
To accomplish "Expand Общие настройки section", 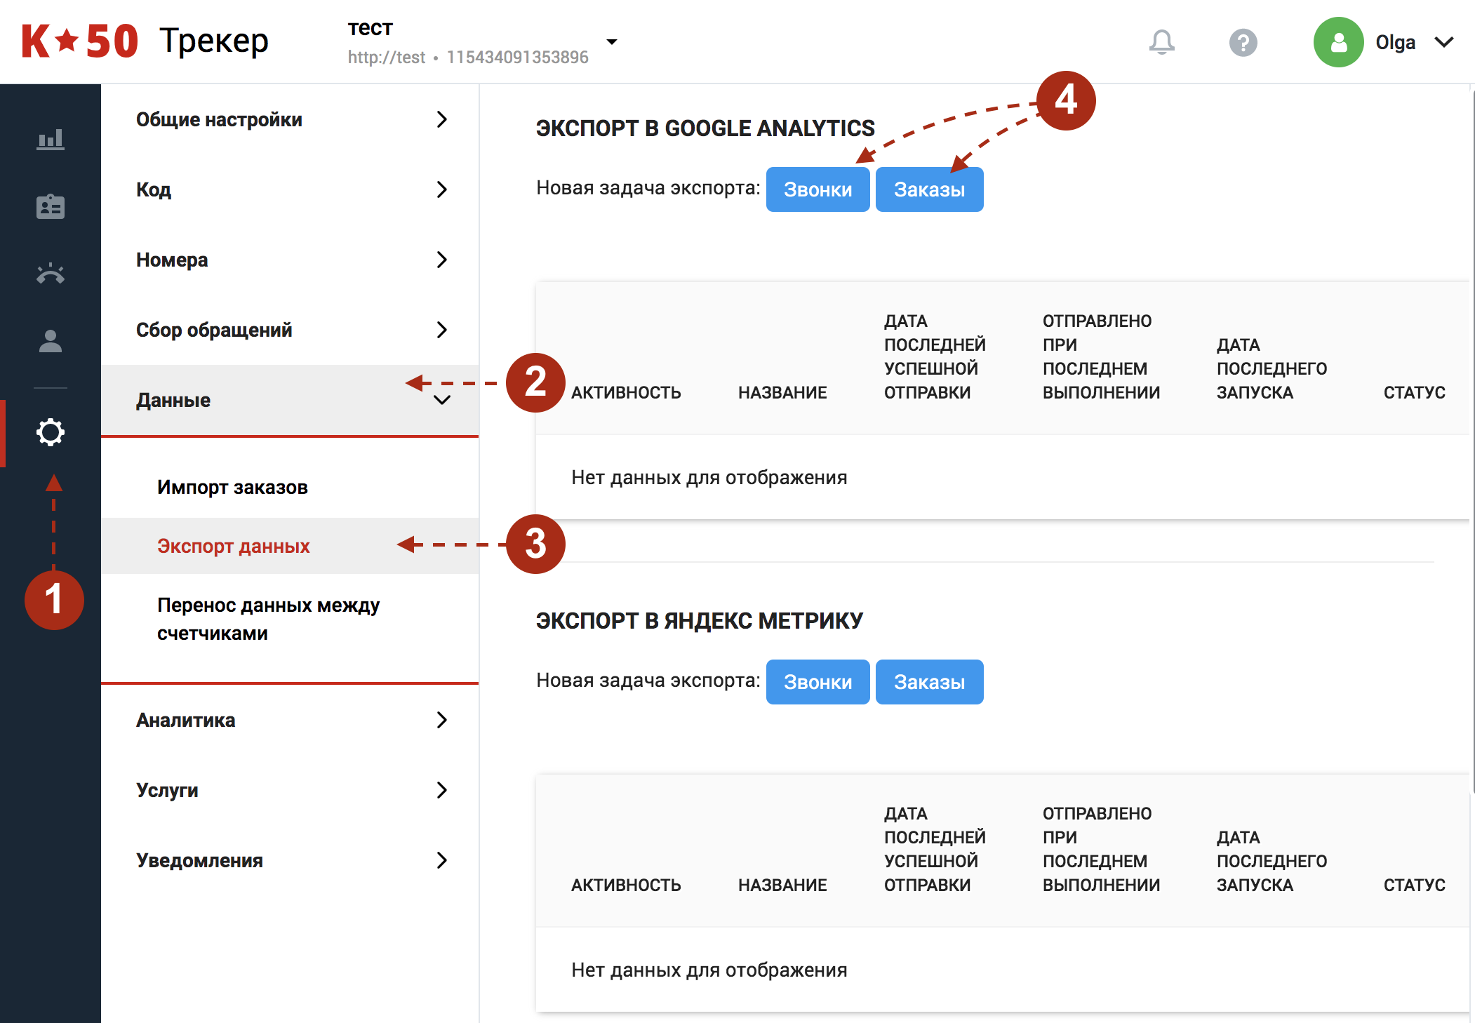I will point(290,119).
